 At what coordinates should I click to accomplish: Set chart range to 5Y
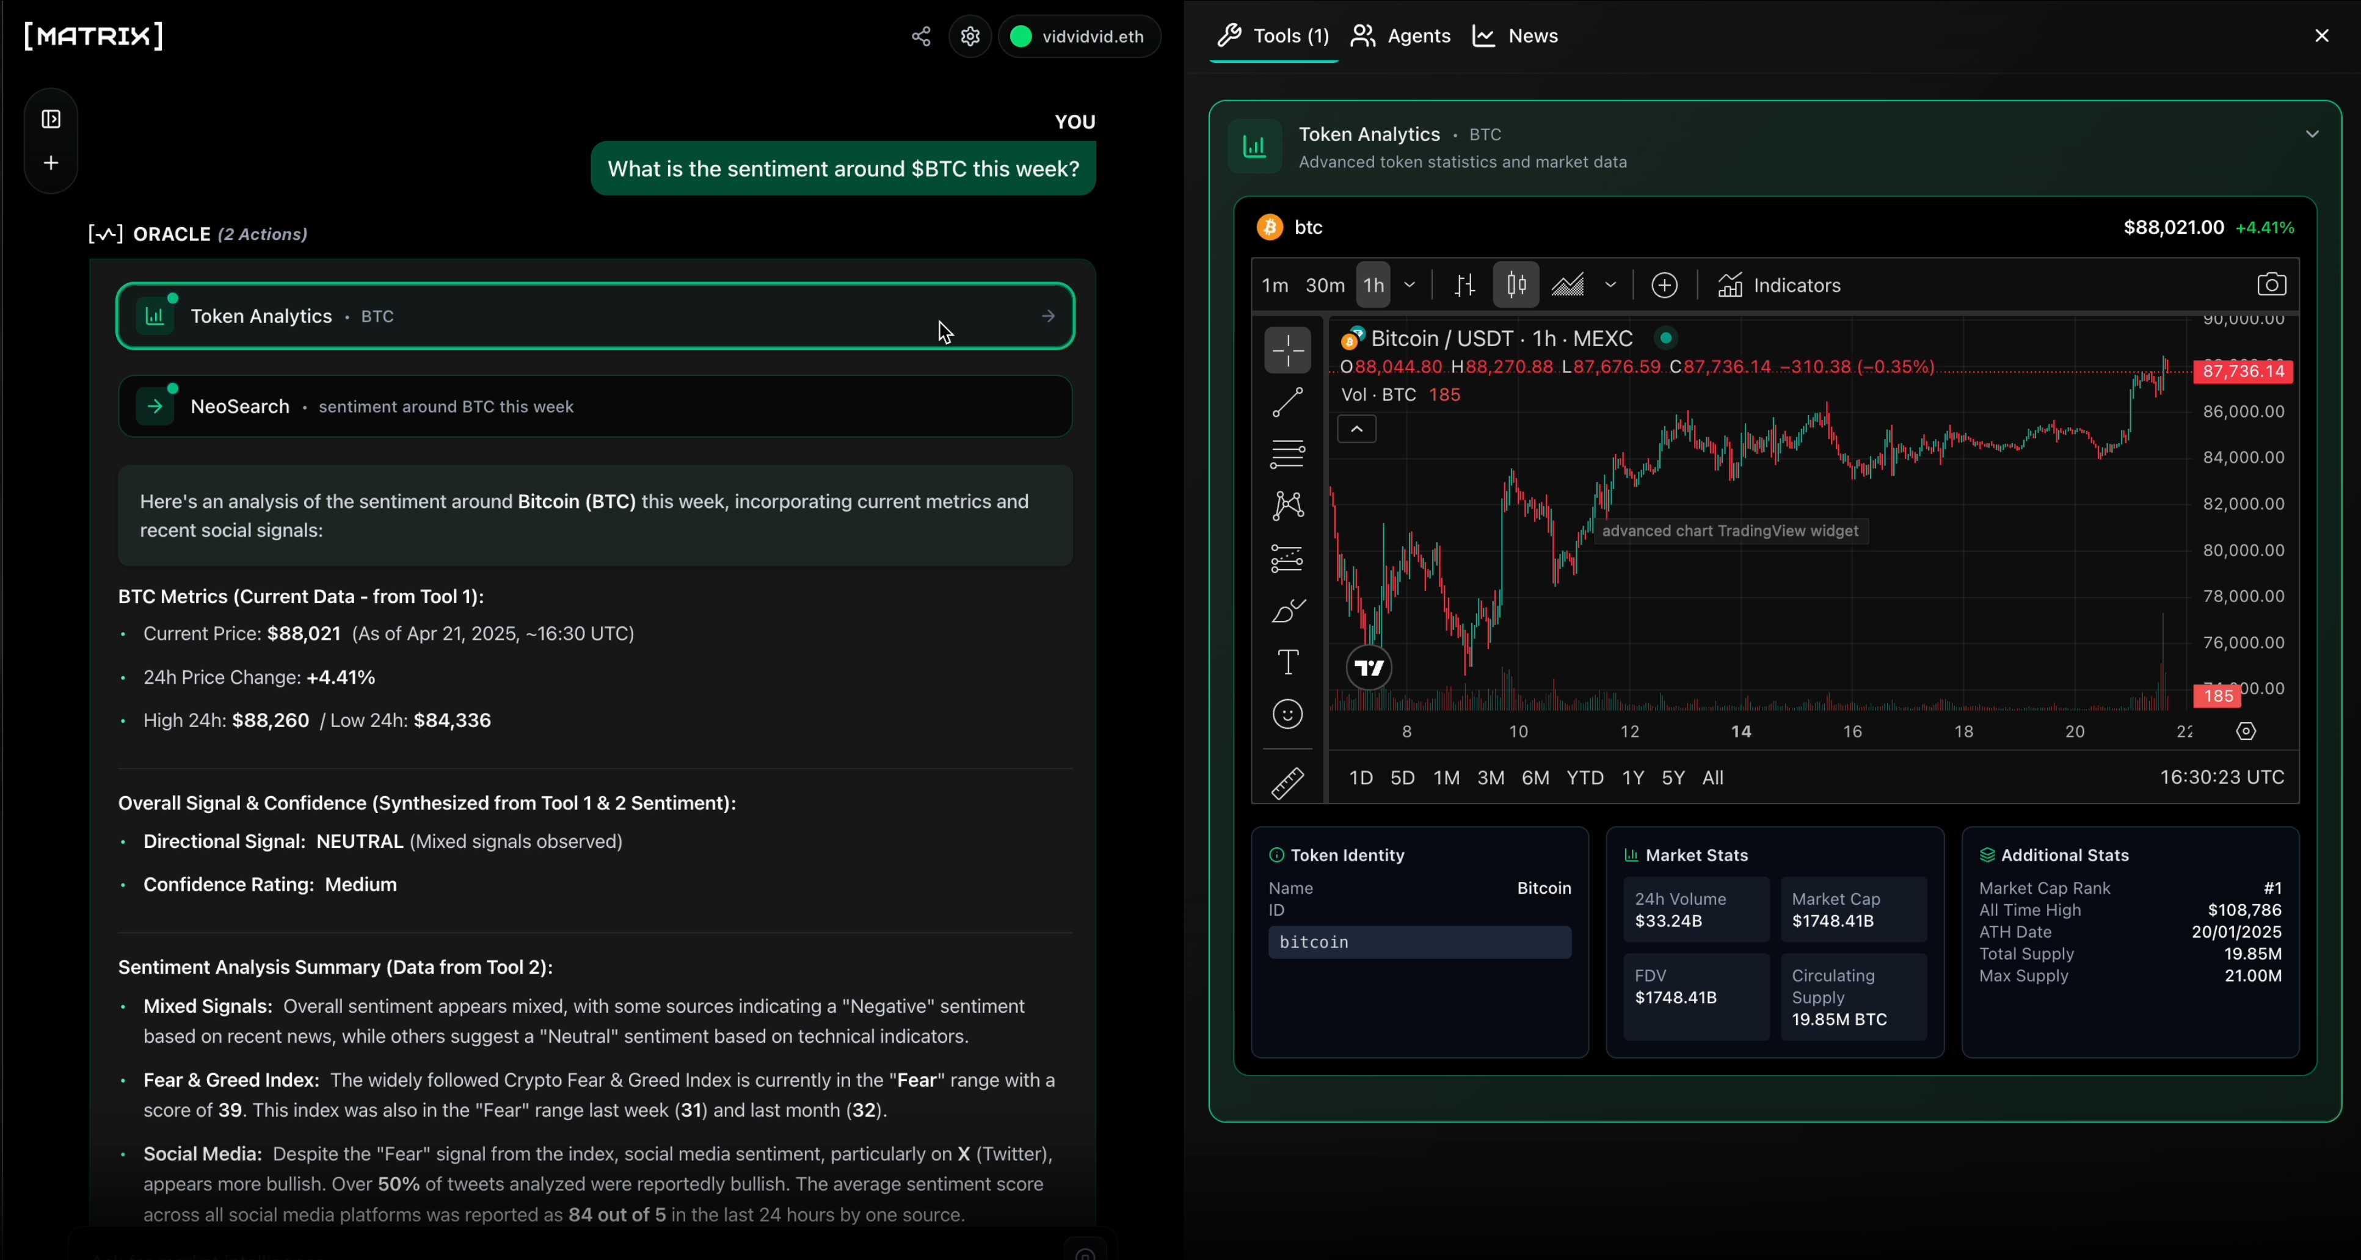[1673, 778]
